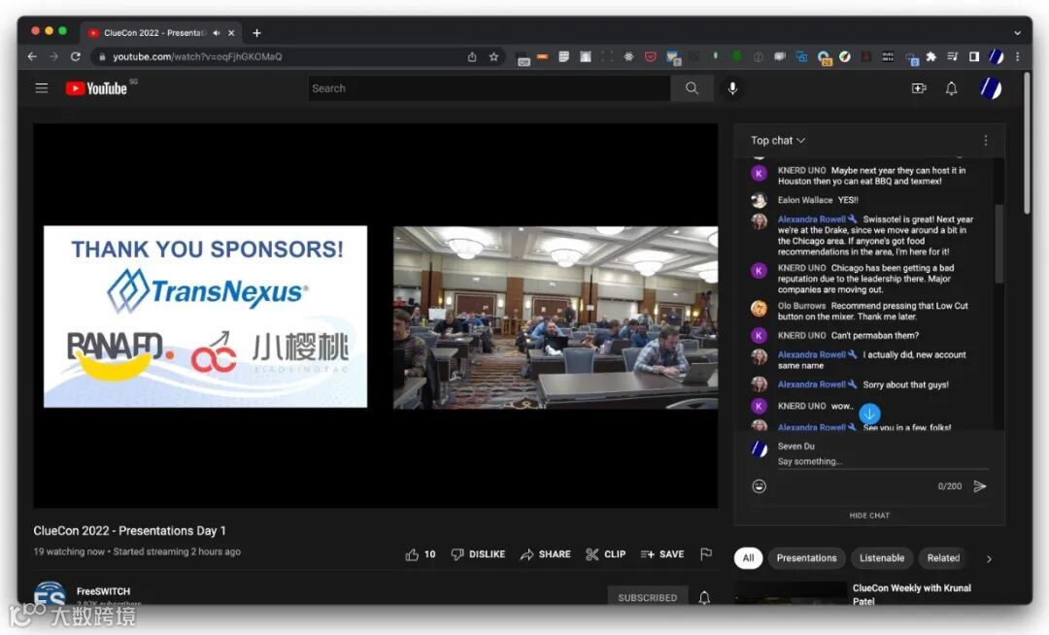This screenshot has height=635, width=1049.
Task: Click the channel notification bell by Subscribed
Action: coord(704,597)
